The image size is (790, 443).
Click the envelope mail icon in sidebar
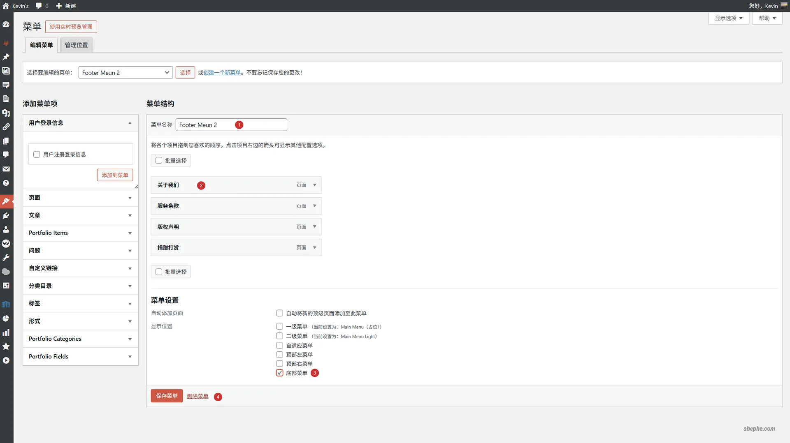tap(6, 169)
